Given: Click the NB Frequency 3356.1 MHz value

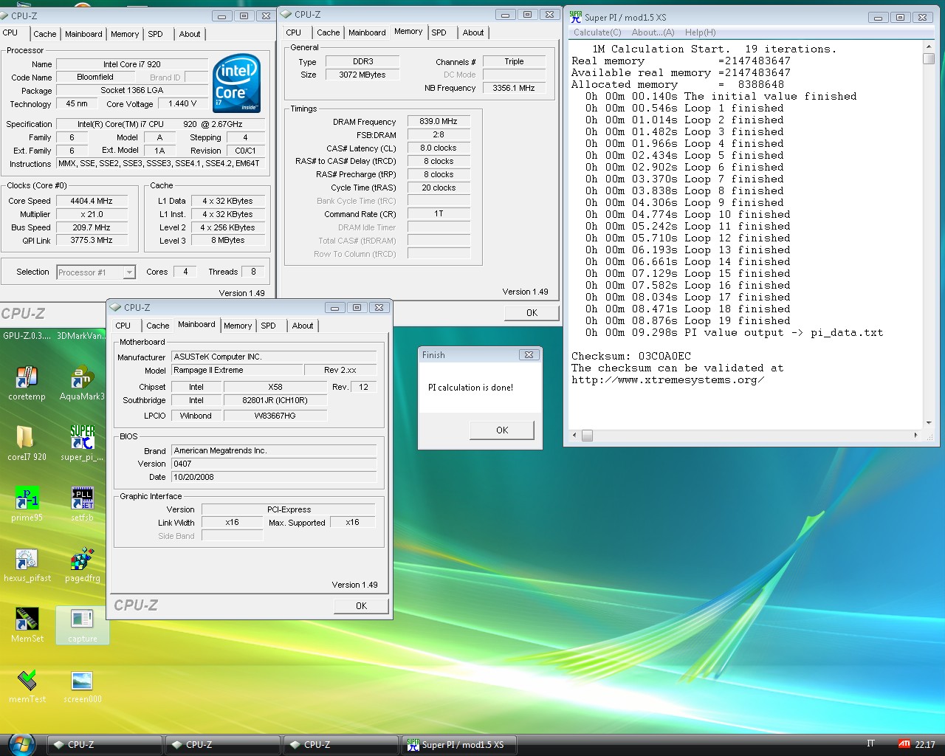Looking at the screenshot, I should click(x=514, y=88).
